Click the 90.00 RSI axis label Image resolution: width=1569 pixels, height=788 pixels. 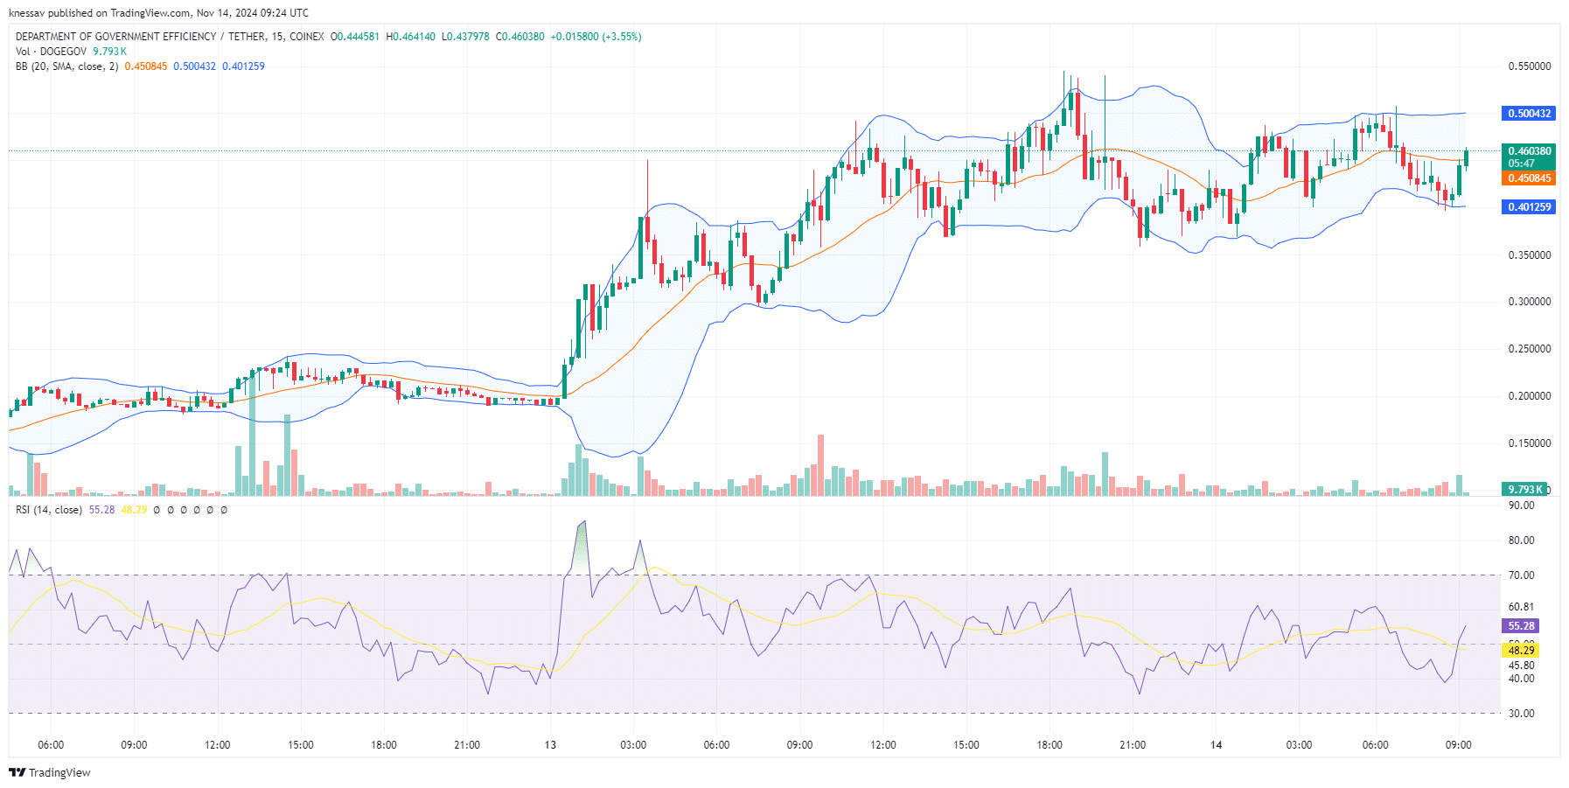(1522, 506)
